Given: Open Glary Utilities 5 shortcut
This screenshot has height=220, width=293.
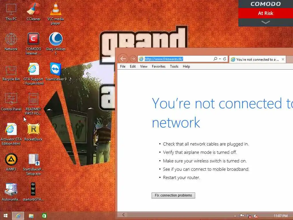Looking at the screenshot, I should tap(56, 44).
